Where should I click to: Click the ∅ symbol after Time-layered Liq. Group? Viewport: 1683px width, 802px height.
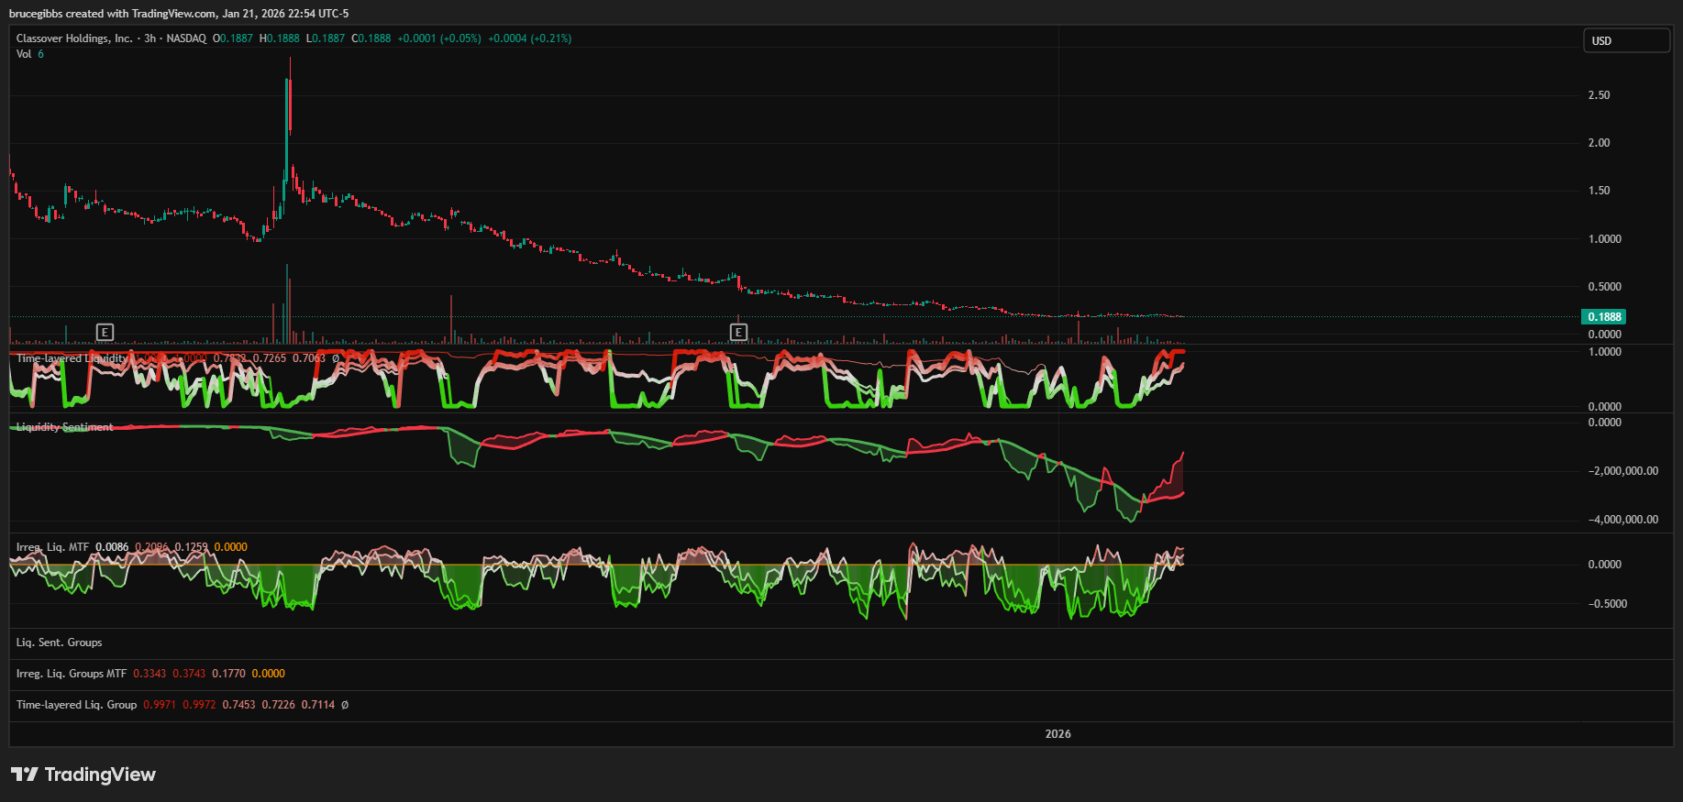(x=345, y=705)
